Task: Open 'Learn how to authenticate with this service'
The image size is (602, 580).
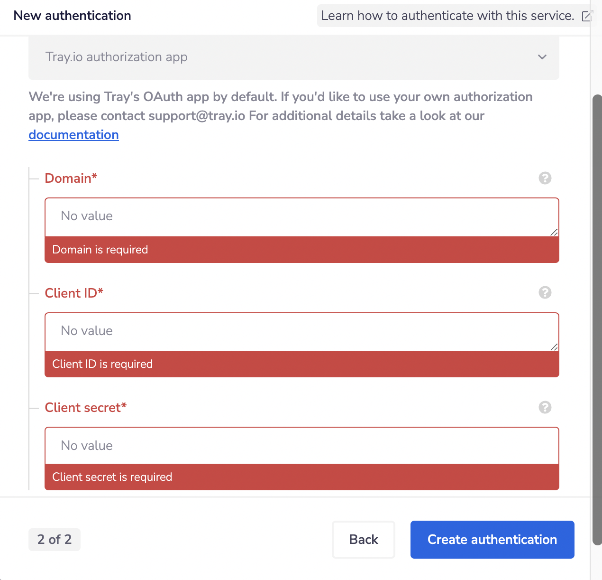Action: (447, 16)
